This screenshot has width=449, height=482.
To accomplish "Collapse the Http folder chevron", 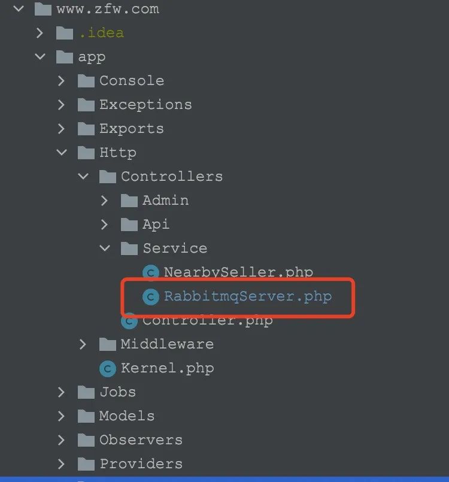I will (62, 153).
